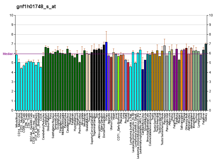Click the 8 tick on left y-axis

point(11,34)
